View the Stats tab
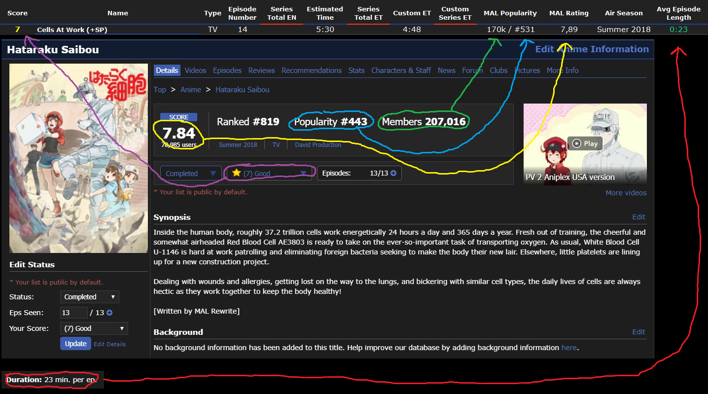The height and width of the screenshot is (394, 708). [x=356, y=71]
